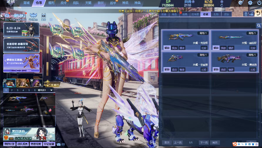
Task: Select the 收藏 collection tab
Action: (206, 14)
